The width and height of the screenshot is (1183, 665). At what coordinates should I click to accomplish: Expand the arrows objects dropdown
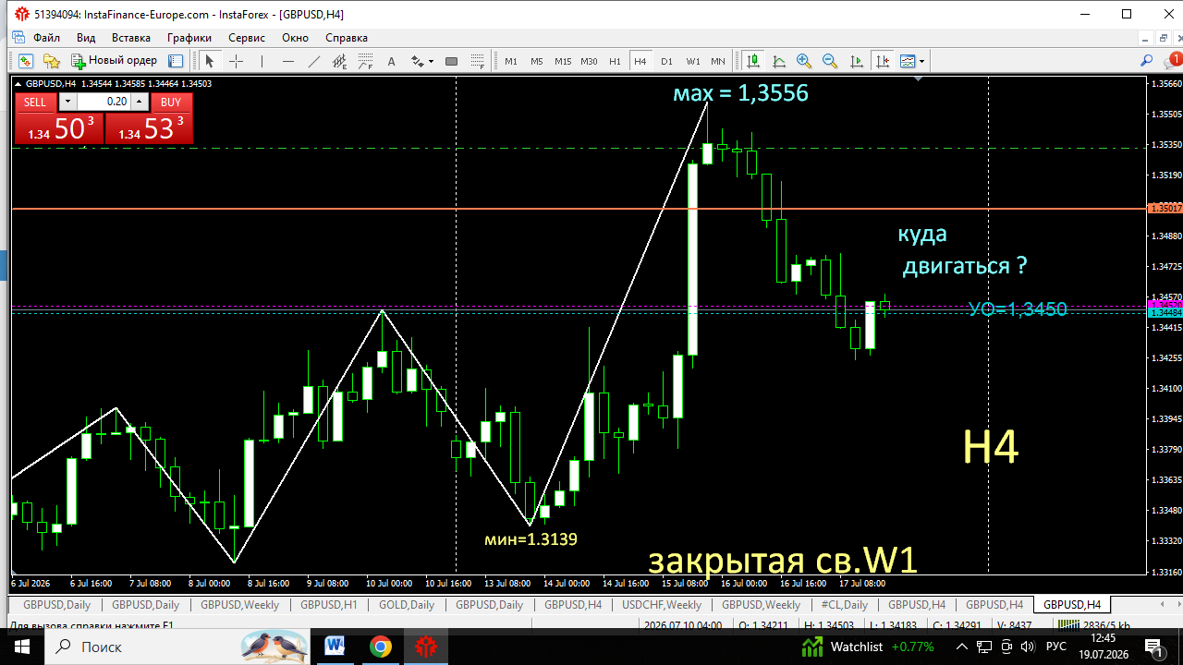[431, 62]
